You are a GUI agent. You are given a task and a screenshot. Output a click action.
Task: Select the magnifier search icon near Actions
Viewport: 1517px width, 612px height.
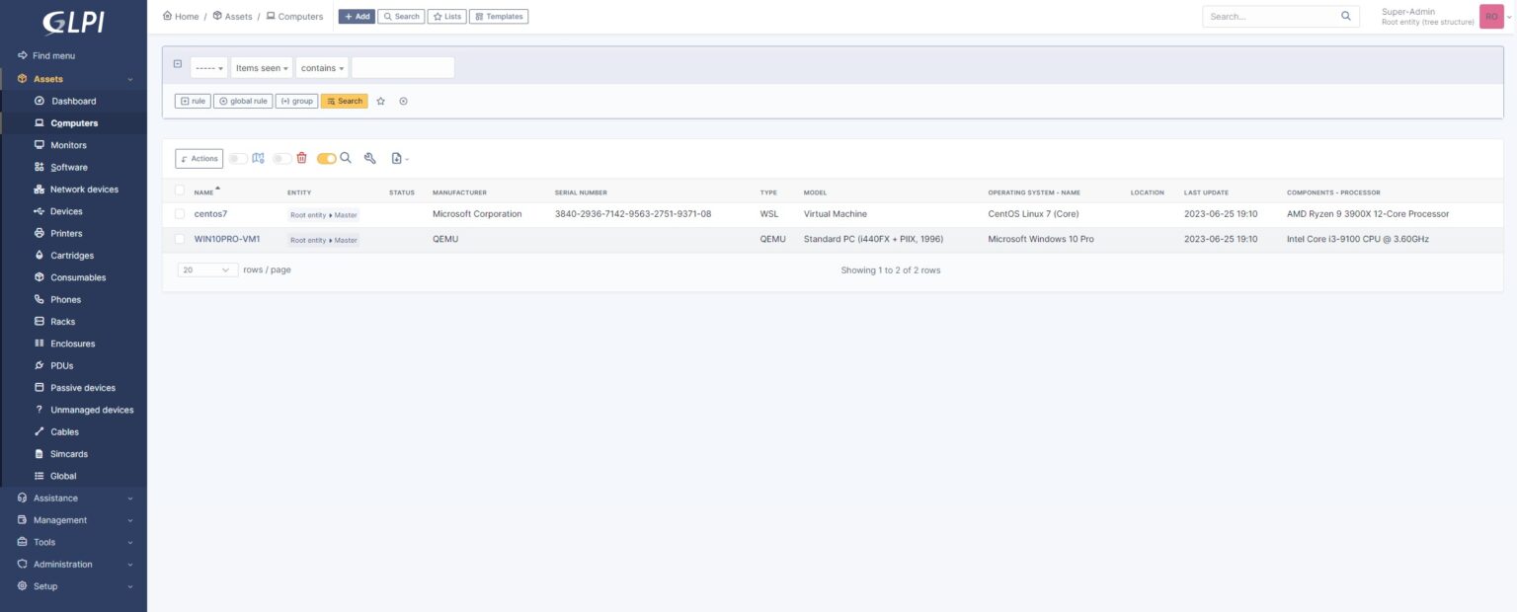click(x=346, y=158)
